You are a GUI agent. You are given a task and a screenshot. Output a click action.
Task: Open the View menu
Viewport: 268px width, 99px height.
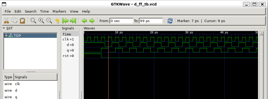(x=74, y=11)
